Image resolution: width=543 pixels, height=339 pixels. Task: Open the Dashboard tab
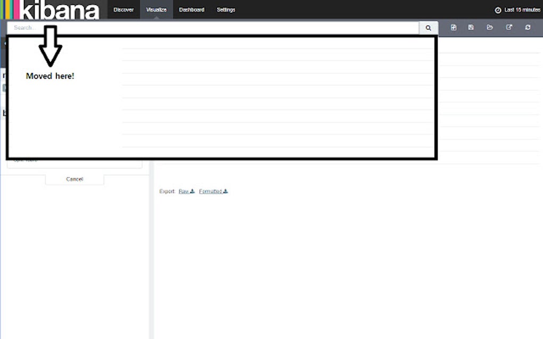coord(191,9)
